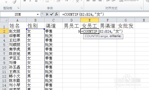Select column A header
Image resolution: width=149 pixels, height=90 pixels.
coord(17,20)
